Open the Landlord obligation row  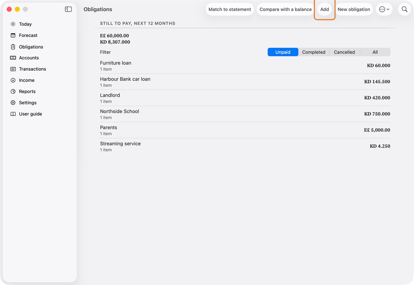(245, 98)
